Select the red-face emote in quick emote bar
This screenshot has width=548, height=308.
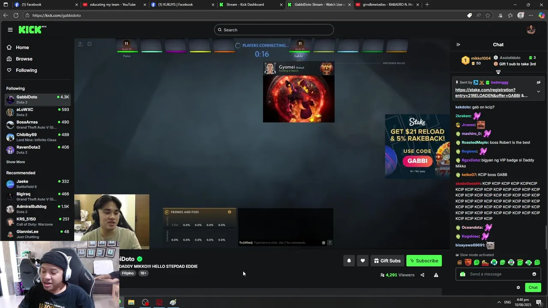tap(468, 262)
